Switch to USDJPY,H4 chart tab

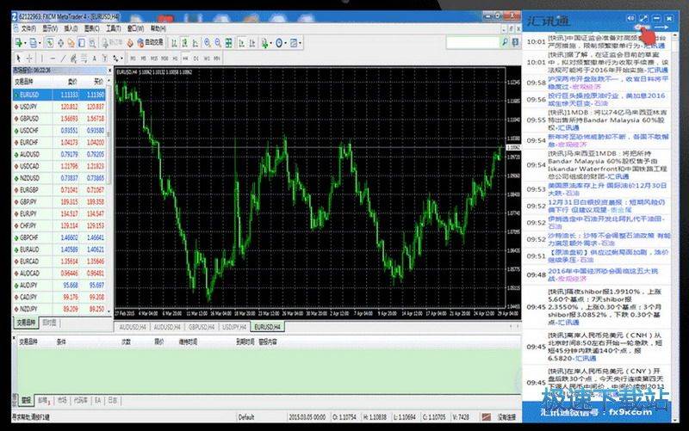click(234, 327)
